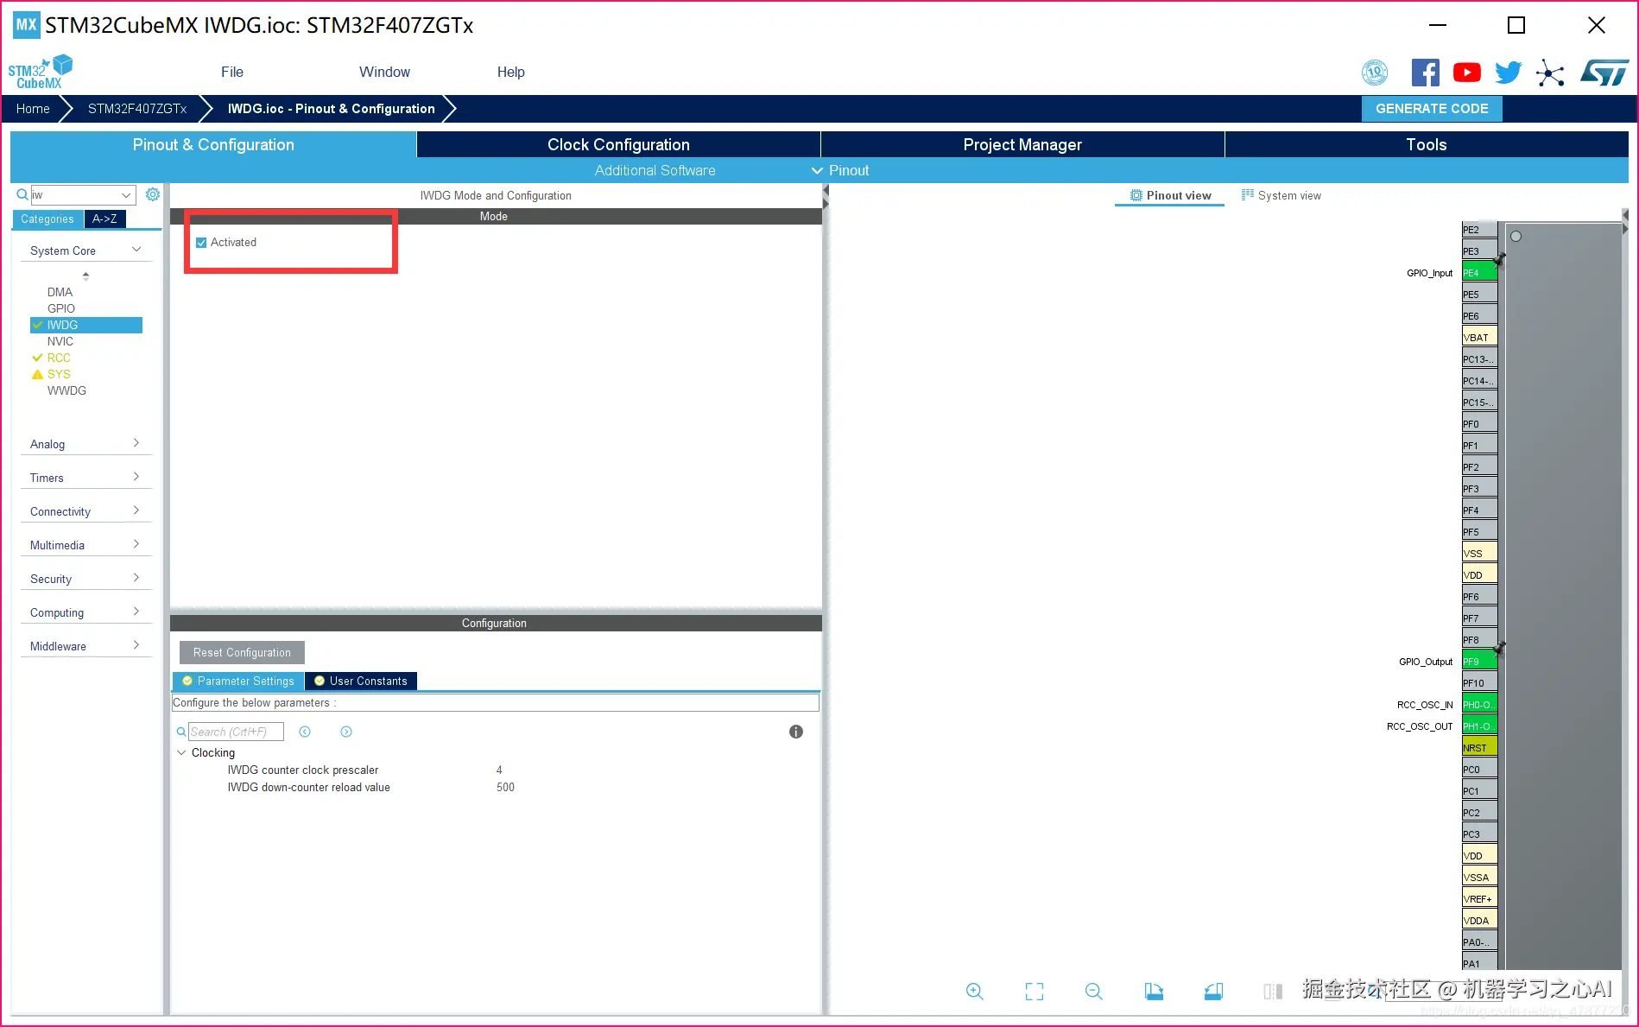Uncheck the Activated checkbox for IWDG

click(201, 243)
